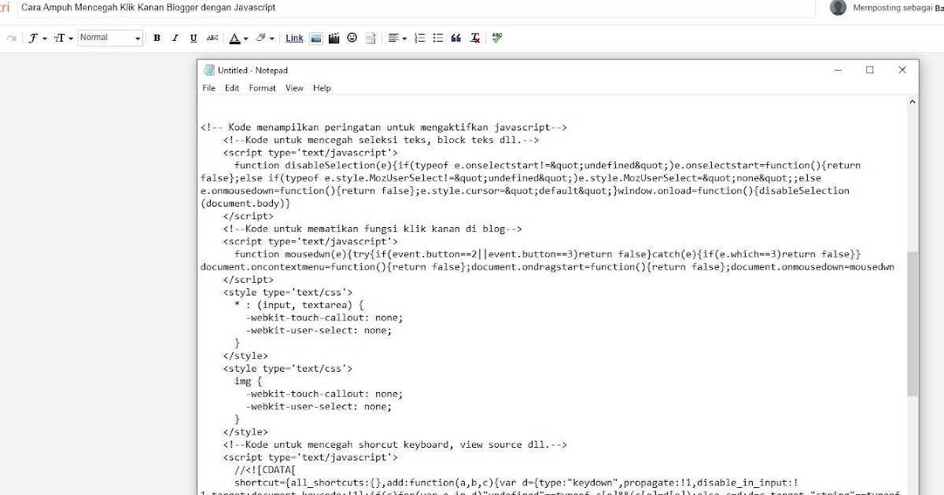The image size is (944, 495).
Task: Click Notepad scrollbar up arrow
Action: (913, 102)
